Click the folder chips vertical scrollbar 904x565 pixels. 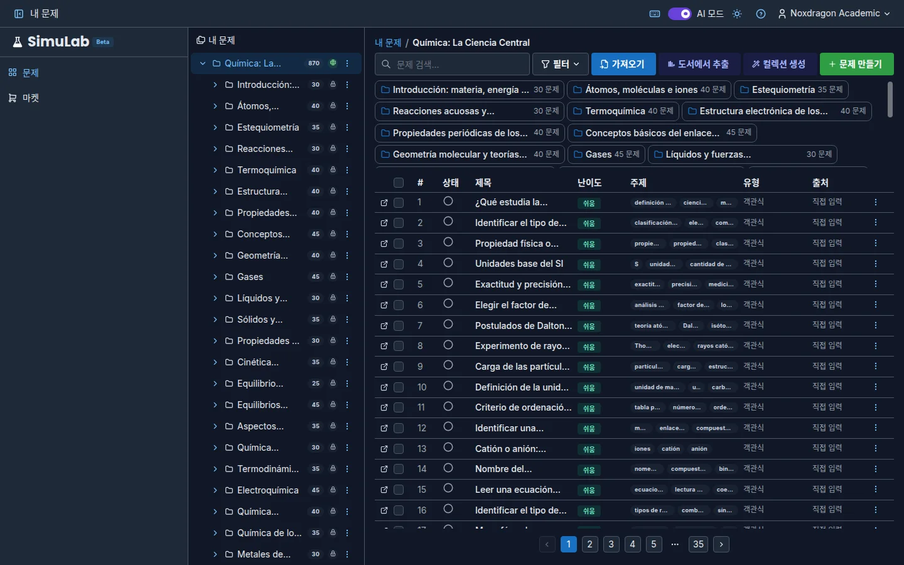tap(890, 99)
